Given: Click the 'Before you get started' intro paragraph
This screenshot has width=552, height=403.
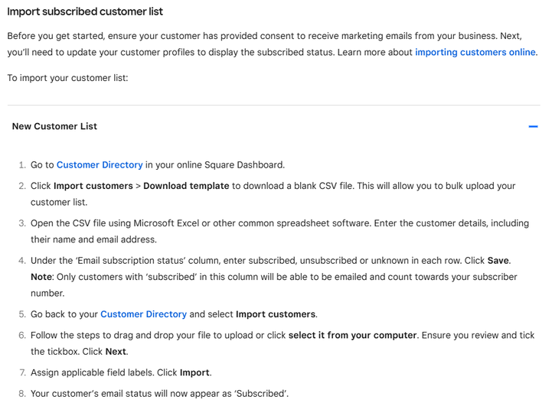Looking at the screenshot, I should click(x=230, y=37).
